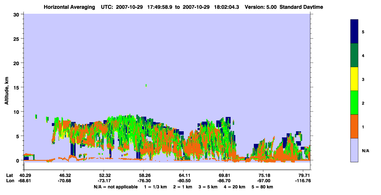Click the altitude tick label '20'

[x=17, y=63]
